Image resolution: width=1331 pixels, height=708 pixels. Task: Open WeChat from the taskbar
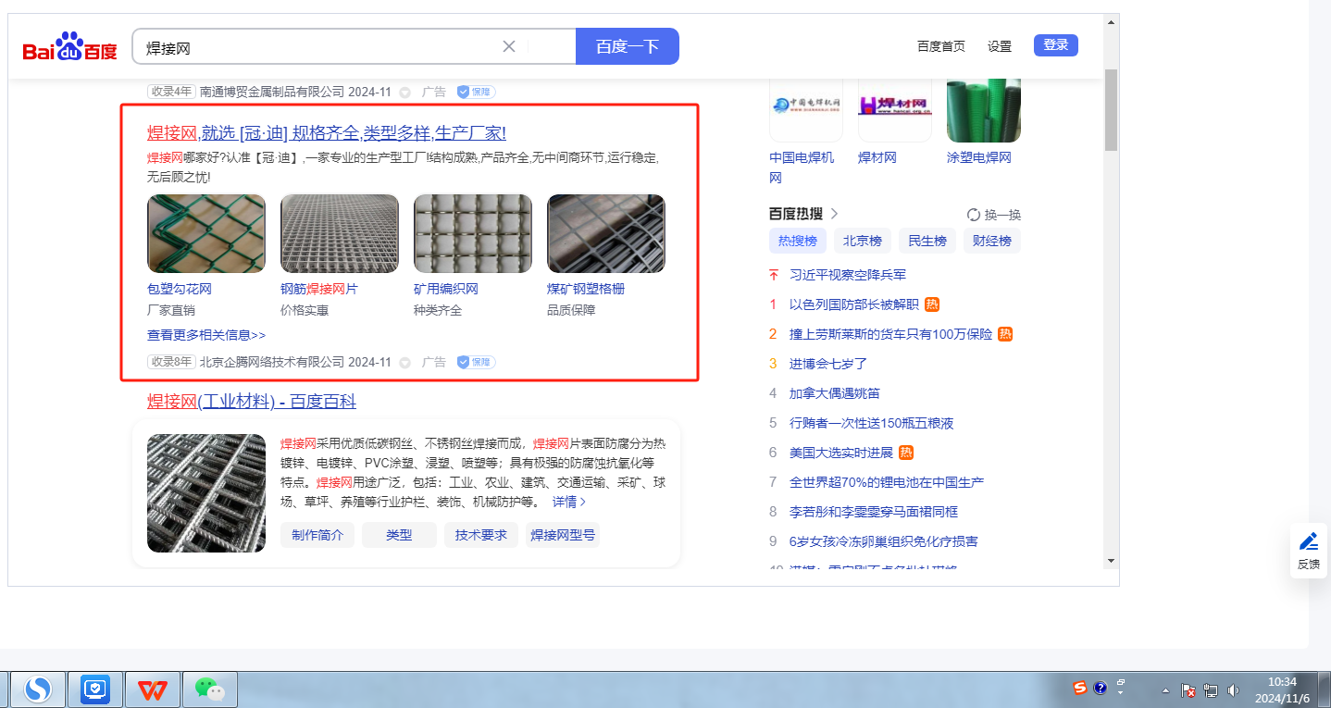tap(210, 689)
